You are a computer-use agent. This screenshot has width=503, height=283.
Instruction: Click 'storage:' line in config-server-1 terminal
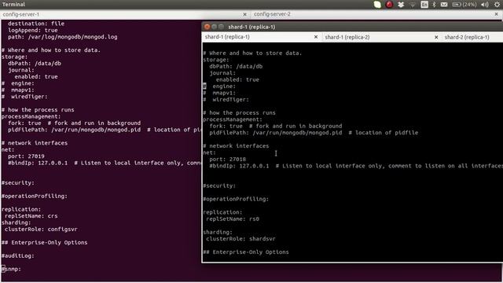[14, 57]
